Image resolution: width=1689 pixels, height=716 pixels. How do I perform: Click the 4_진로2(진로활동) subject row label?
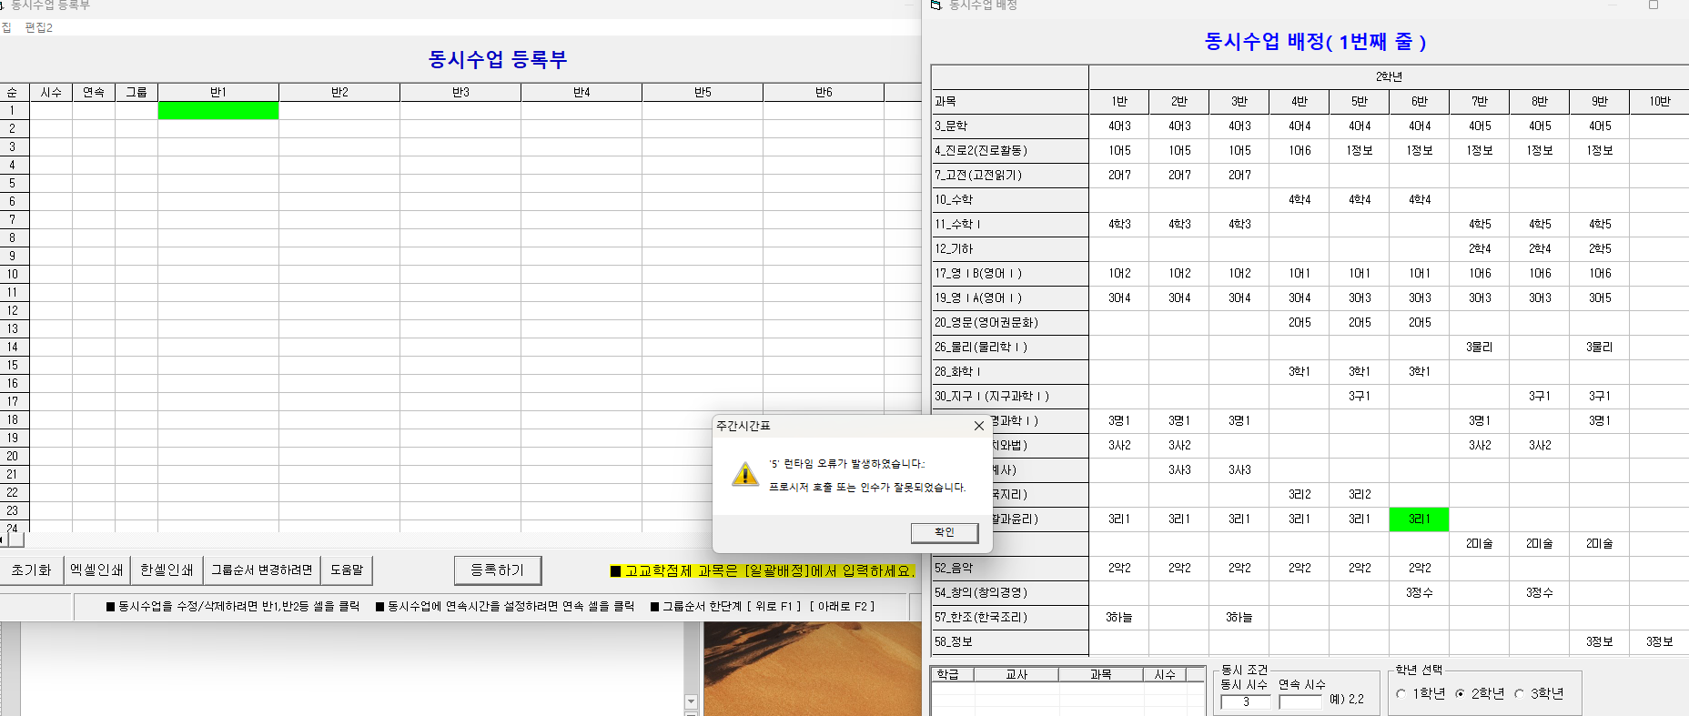tap(1009, 150)
